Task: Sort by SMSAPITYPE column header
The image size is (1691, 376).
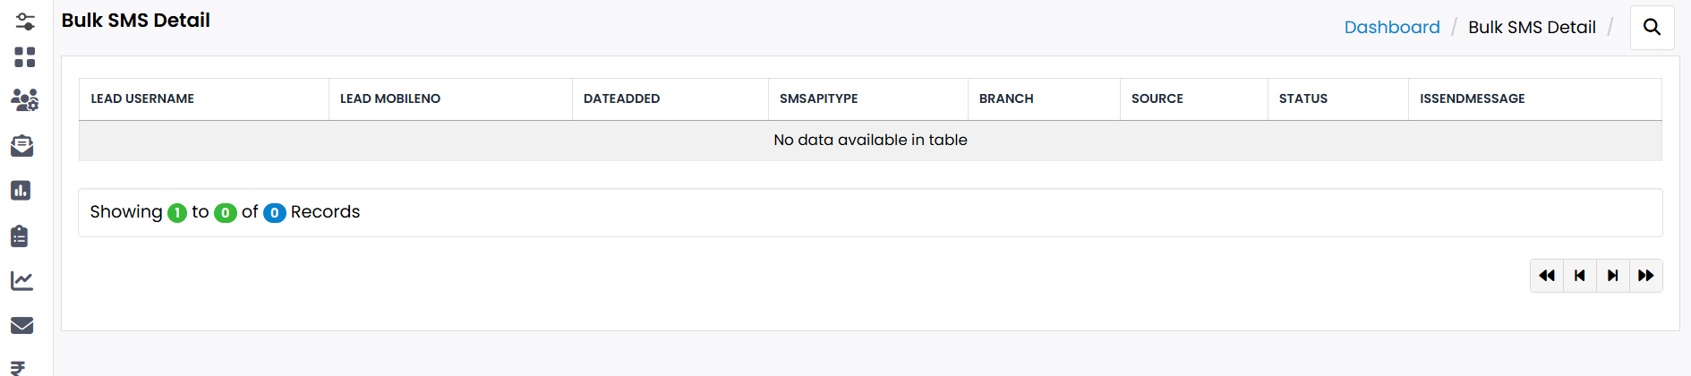Action: click(x=818, y=98)
